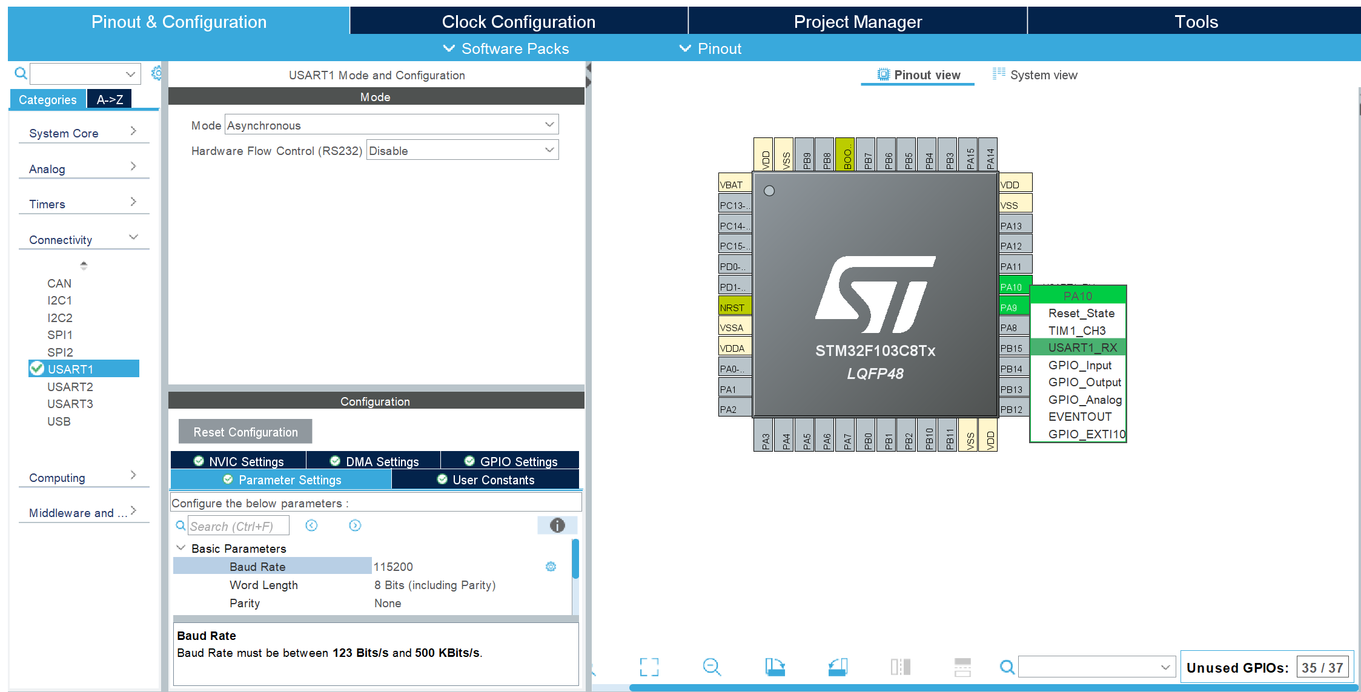
Task: Open the parameter info icon
Action: [557, 526]
